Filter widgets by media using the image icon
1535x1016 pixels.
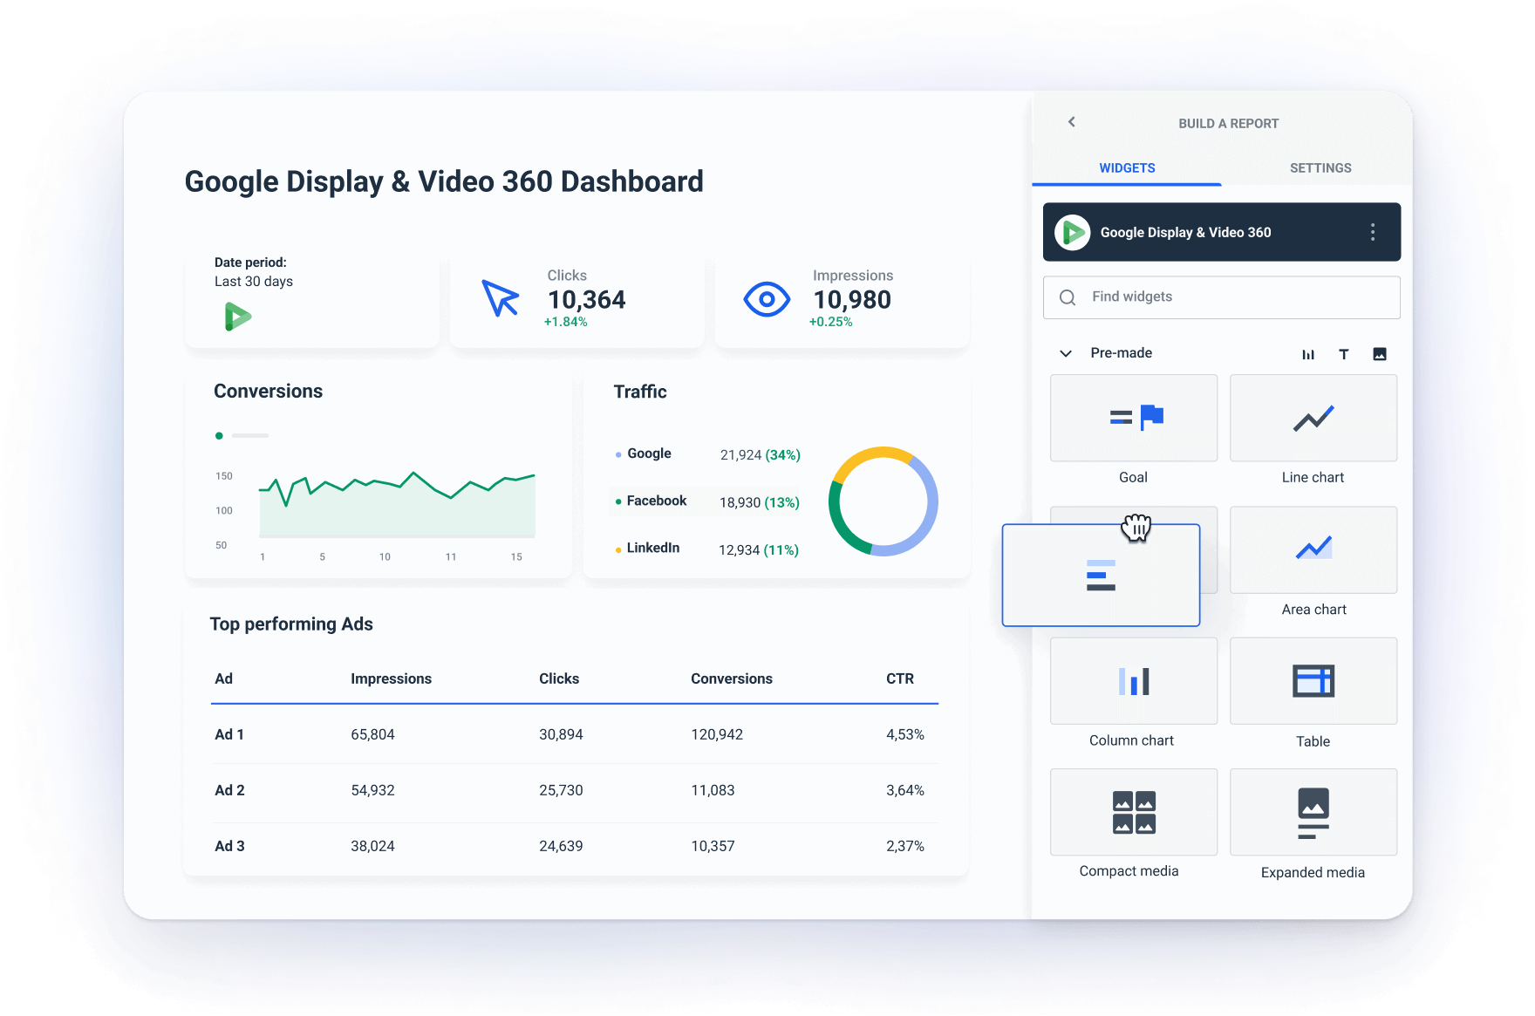(1379, 354)
